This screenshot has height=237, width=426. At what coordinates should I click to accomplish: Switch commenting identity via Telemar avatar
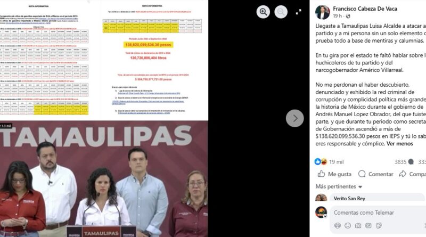(x=321, y=213)
